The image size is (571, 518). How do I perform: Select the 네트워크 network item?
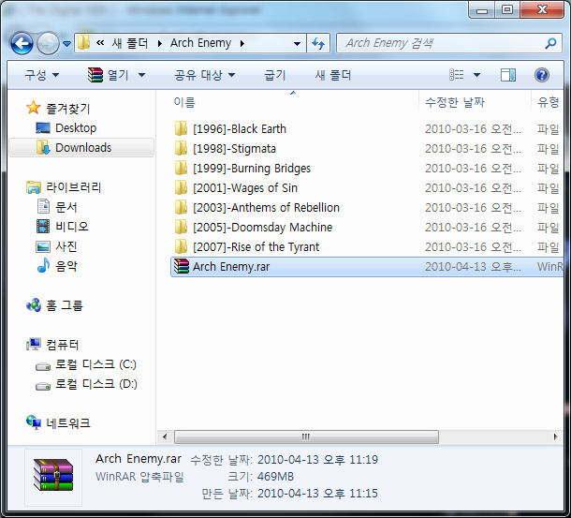58,422
